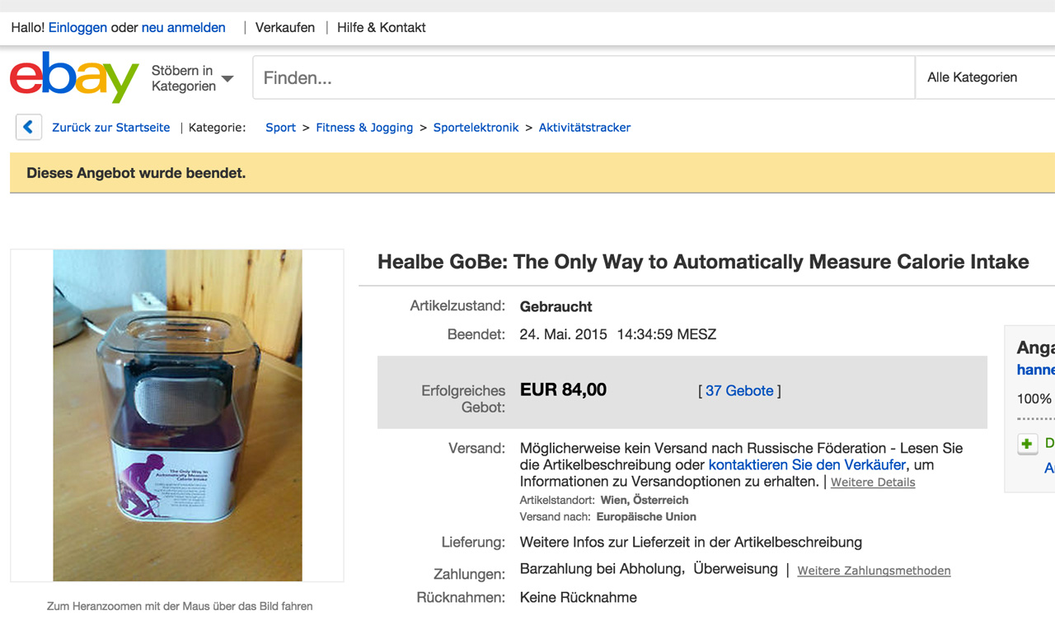
Task: Select the Sportelektronik breadcrumb
Action: coord(476,128)
